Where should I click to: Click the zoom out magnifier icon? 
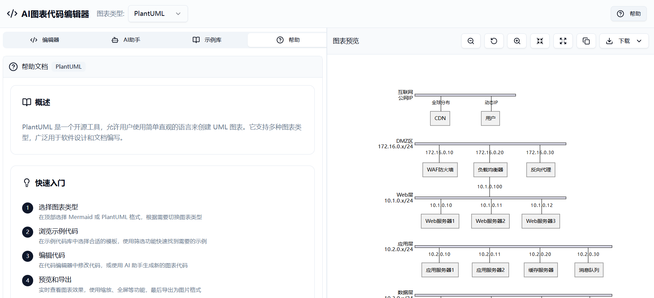tap(471, 41)
